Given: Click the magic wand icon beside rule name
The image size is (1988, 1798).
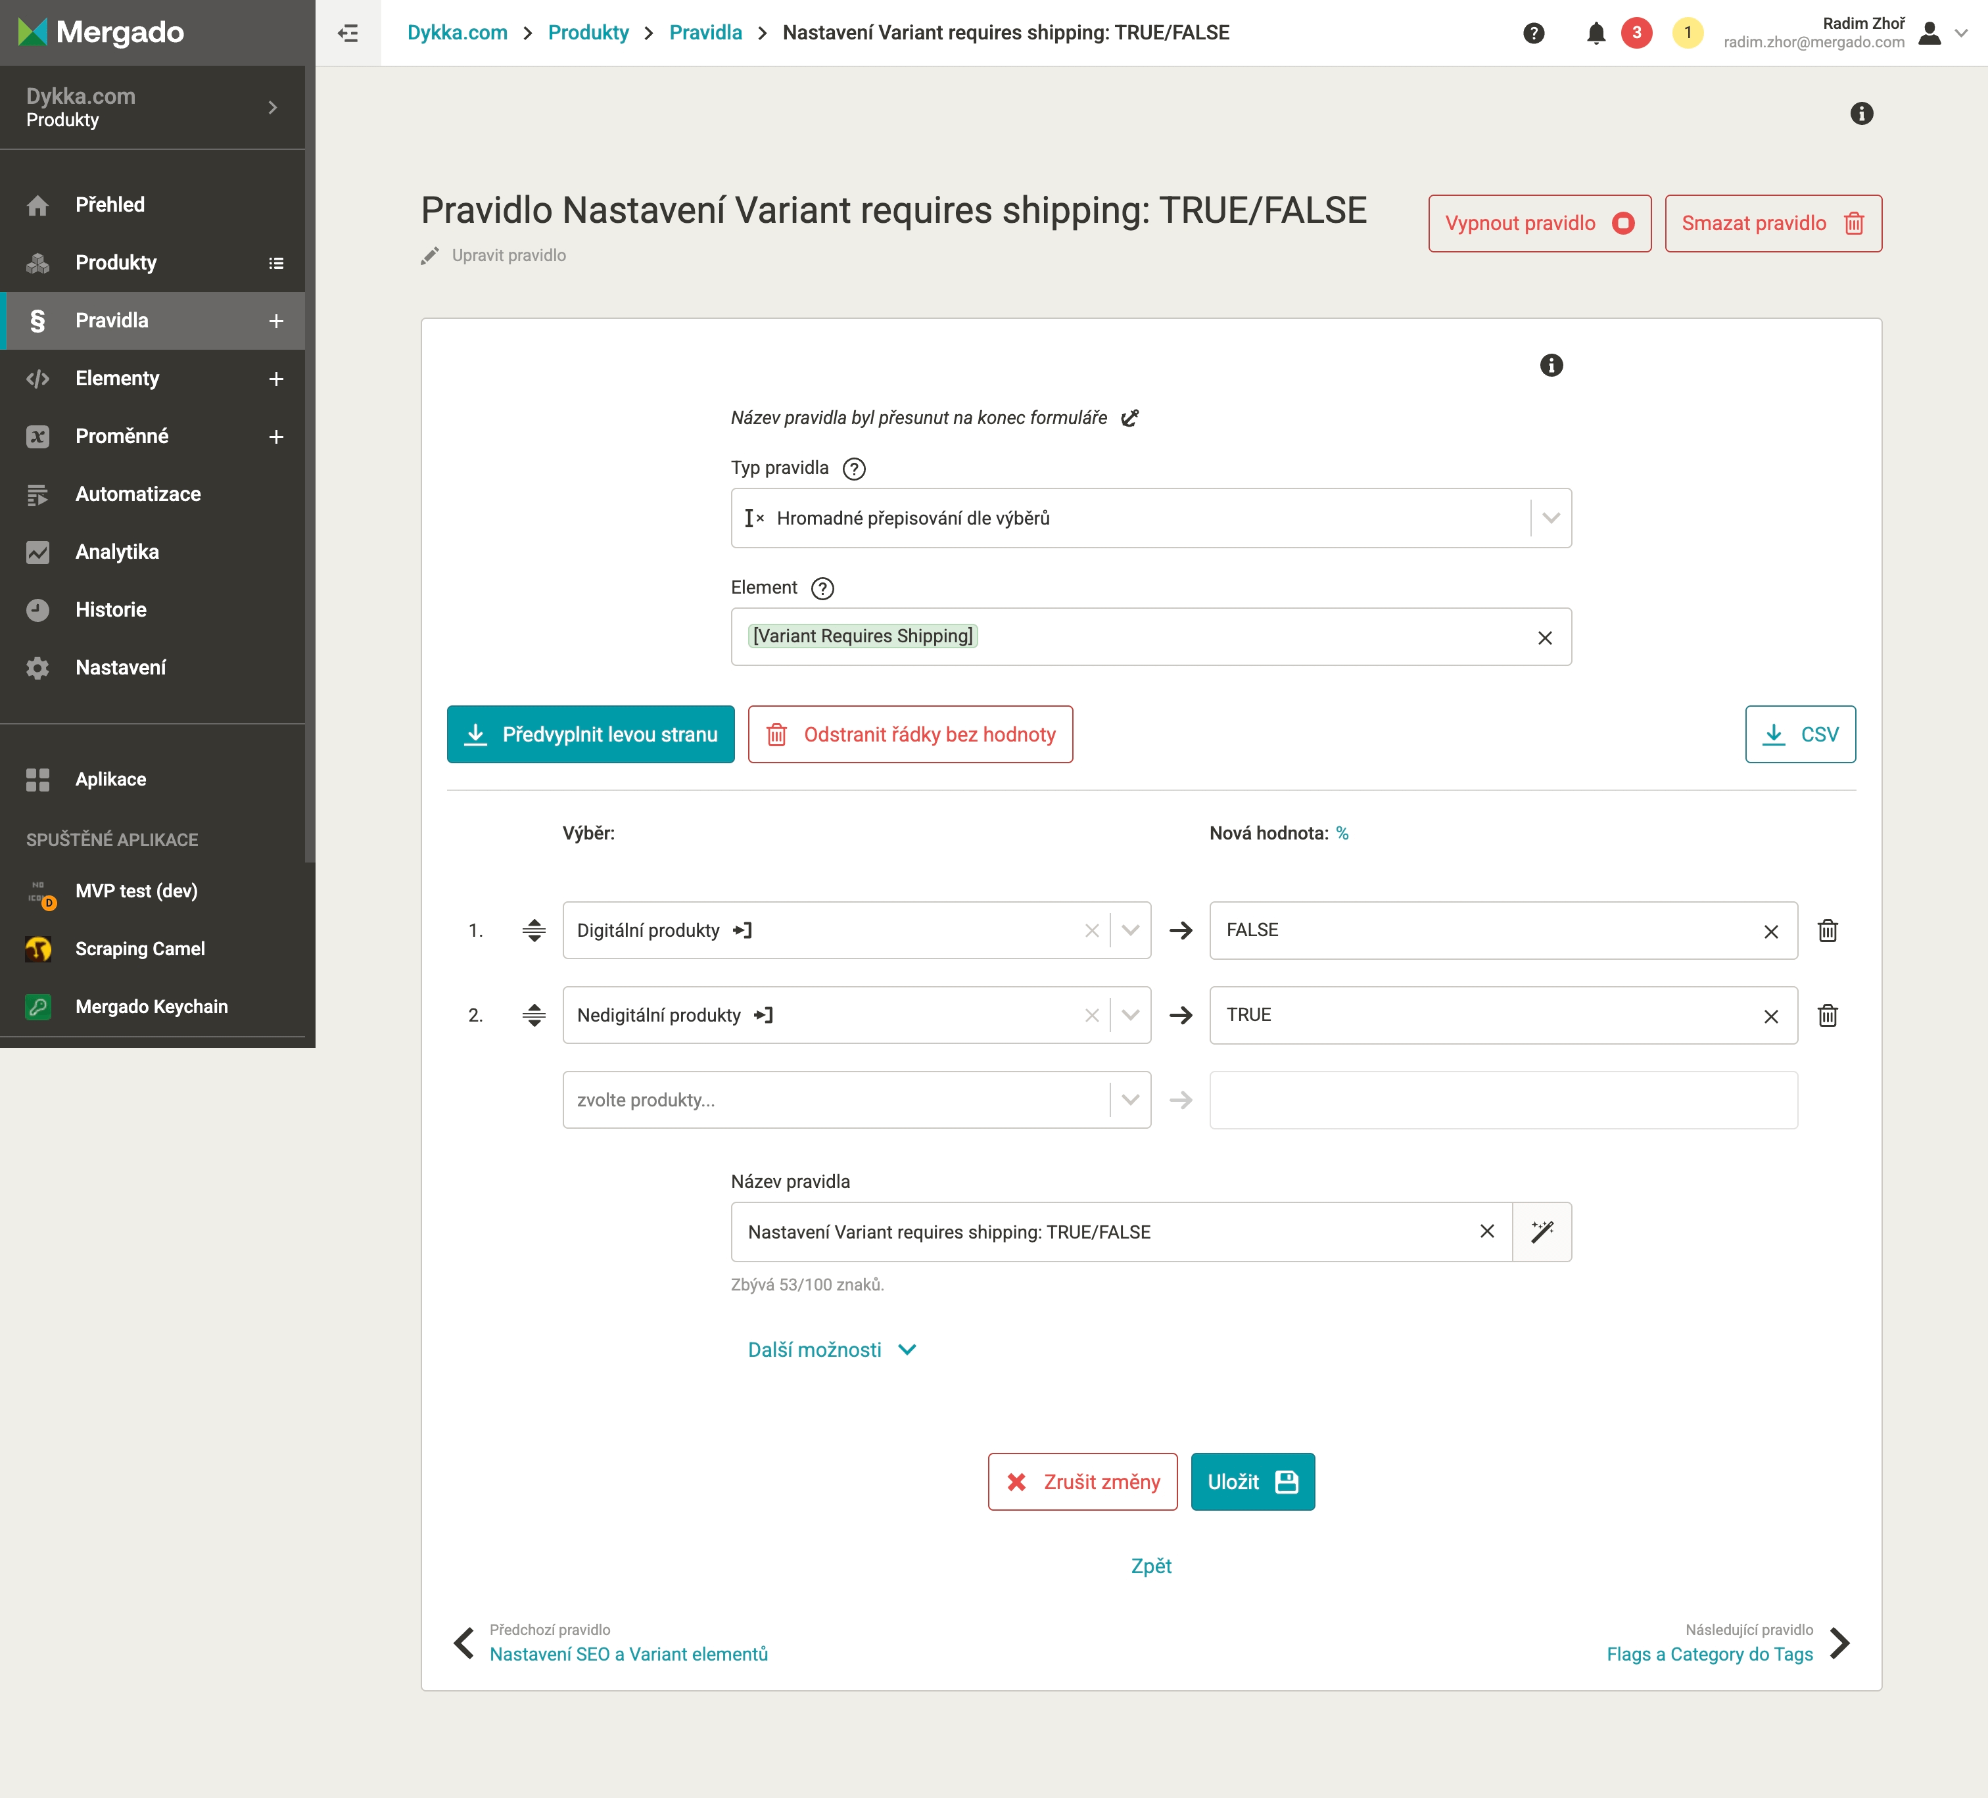Looking at the screenshot, I should [1542, 1231].
